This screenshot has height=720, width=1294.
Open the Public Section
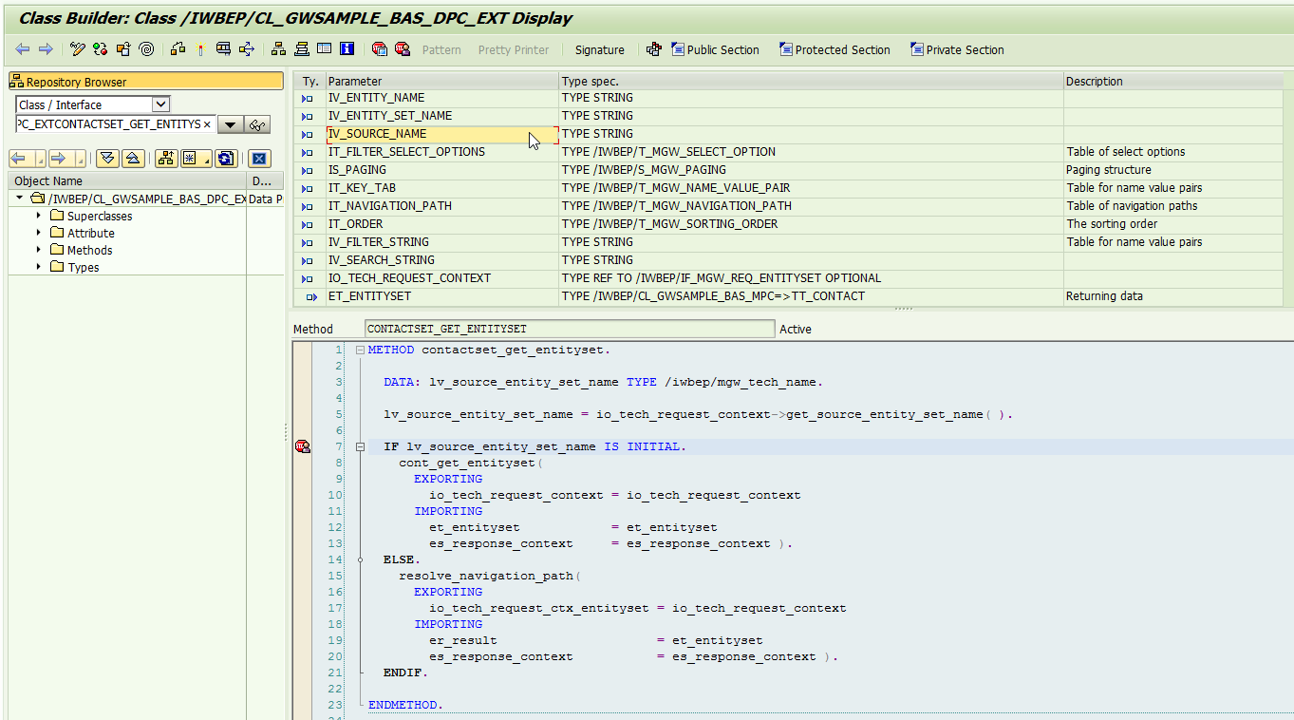coord(715,49)
